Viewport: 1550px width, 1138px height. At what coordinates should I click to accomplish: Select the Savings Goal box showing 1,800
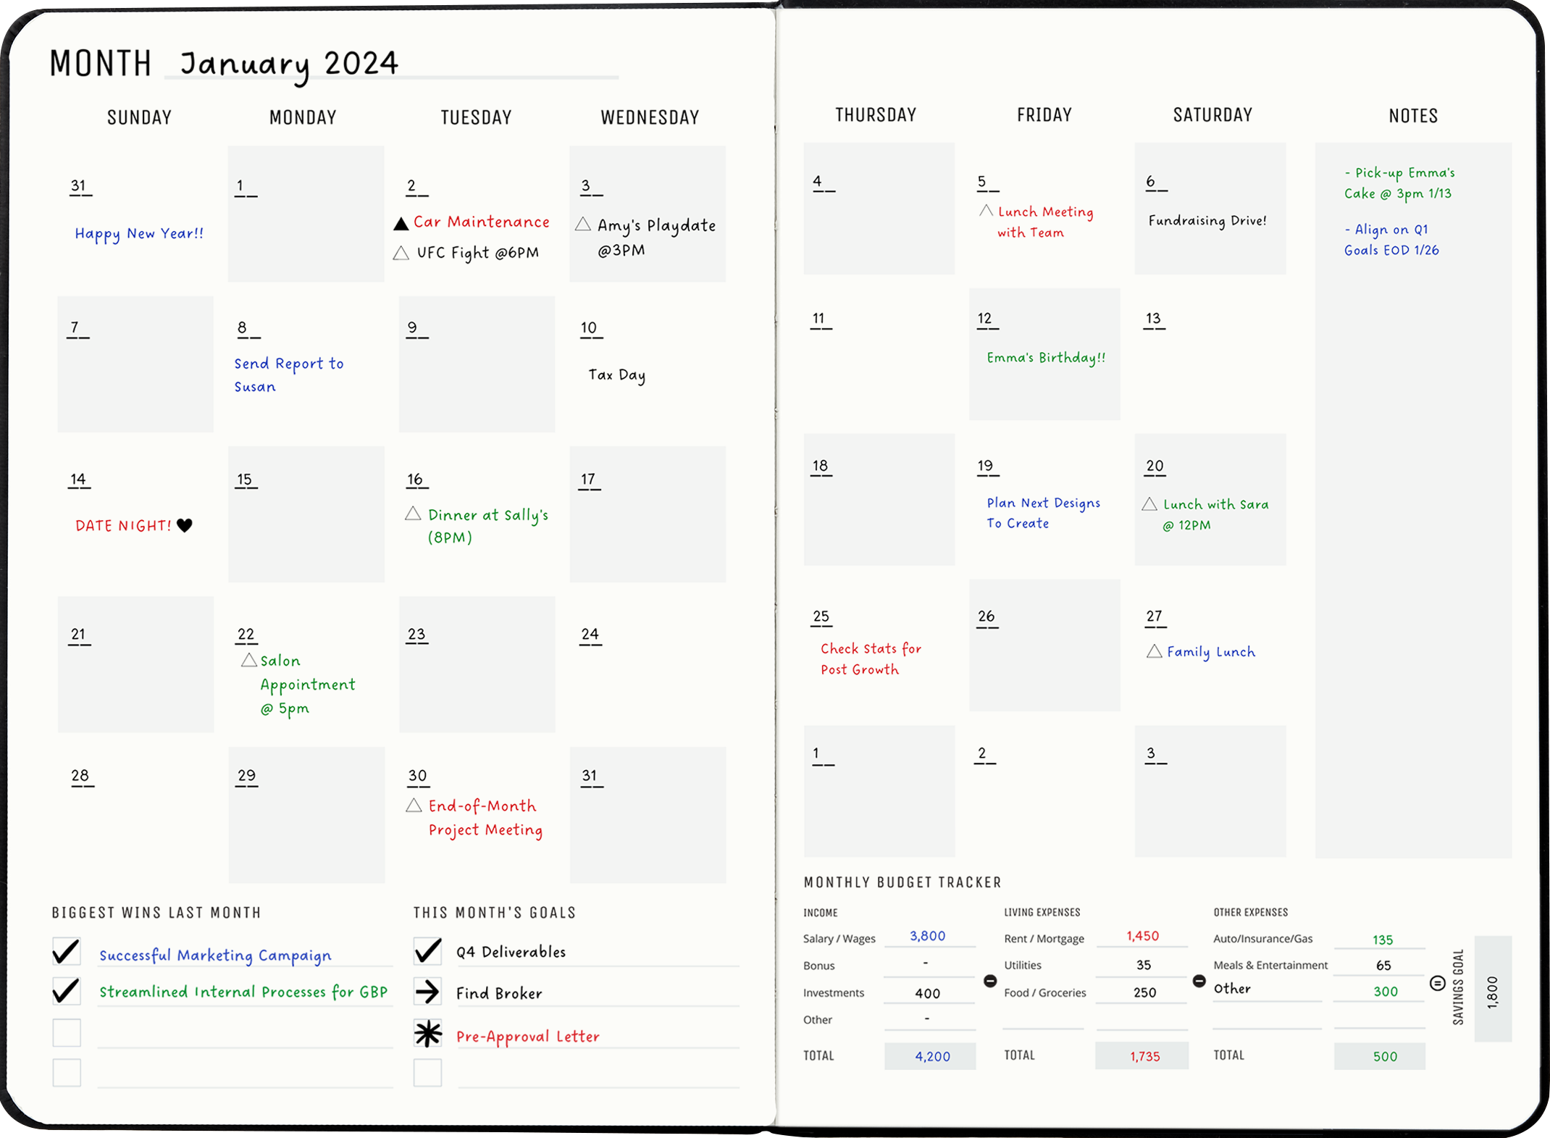[1492, 990]
